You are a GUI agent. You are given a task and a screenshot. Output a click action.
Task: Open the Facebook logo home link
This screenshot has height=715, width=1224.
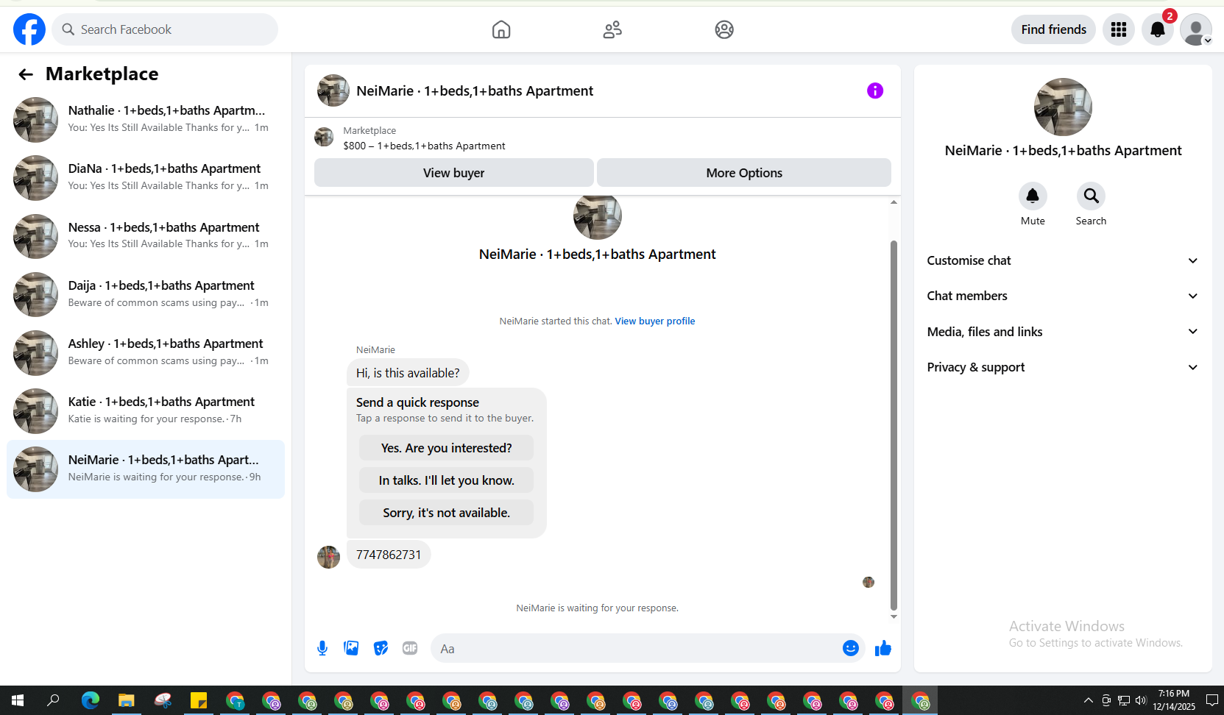(29, 29)
